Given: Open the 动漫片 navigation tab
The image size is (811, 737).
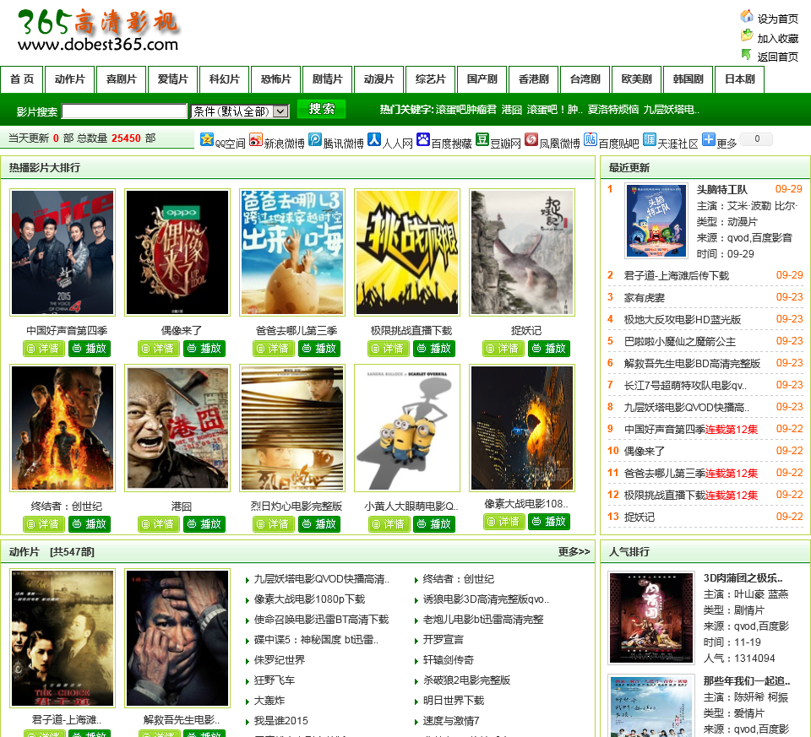Looking at the screenshot, I should coord(378,79).
